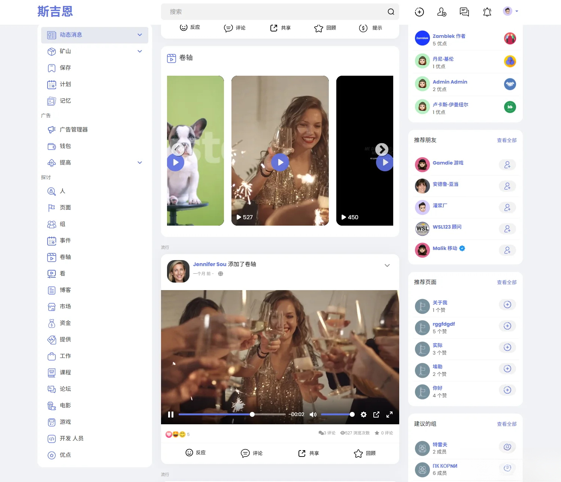Open the post options chevron on Jennifer Sou's post
The image size is (561, 482).
pyautogui.click(x=387, y=265)
